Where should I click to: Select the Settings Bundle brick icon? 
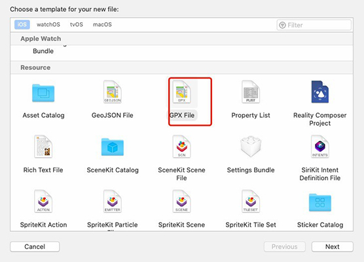[x=251, y=146]
